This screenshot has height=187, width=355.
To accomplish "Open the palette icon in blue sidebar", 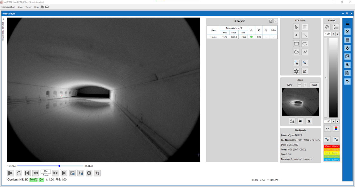I will point(347,48).
